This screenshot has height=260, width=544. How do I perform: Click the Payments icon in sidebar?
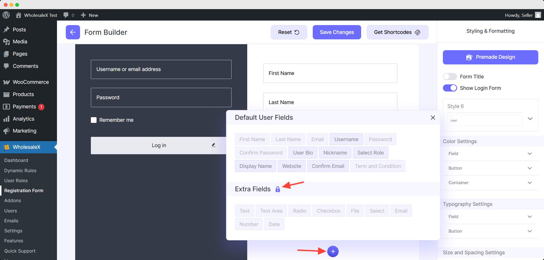click(x=6, y=107)
